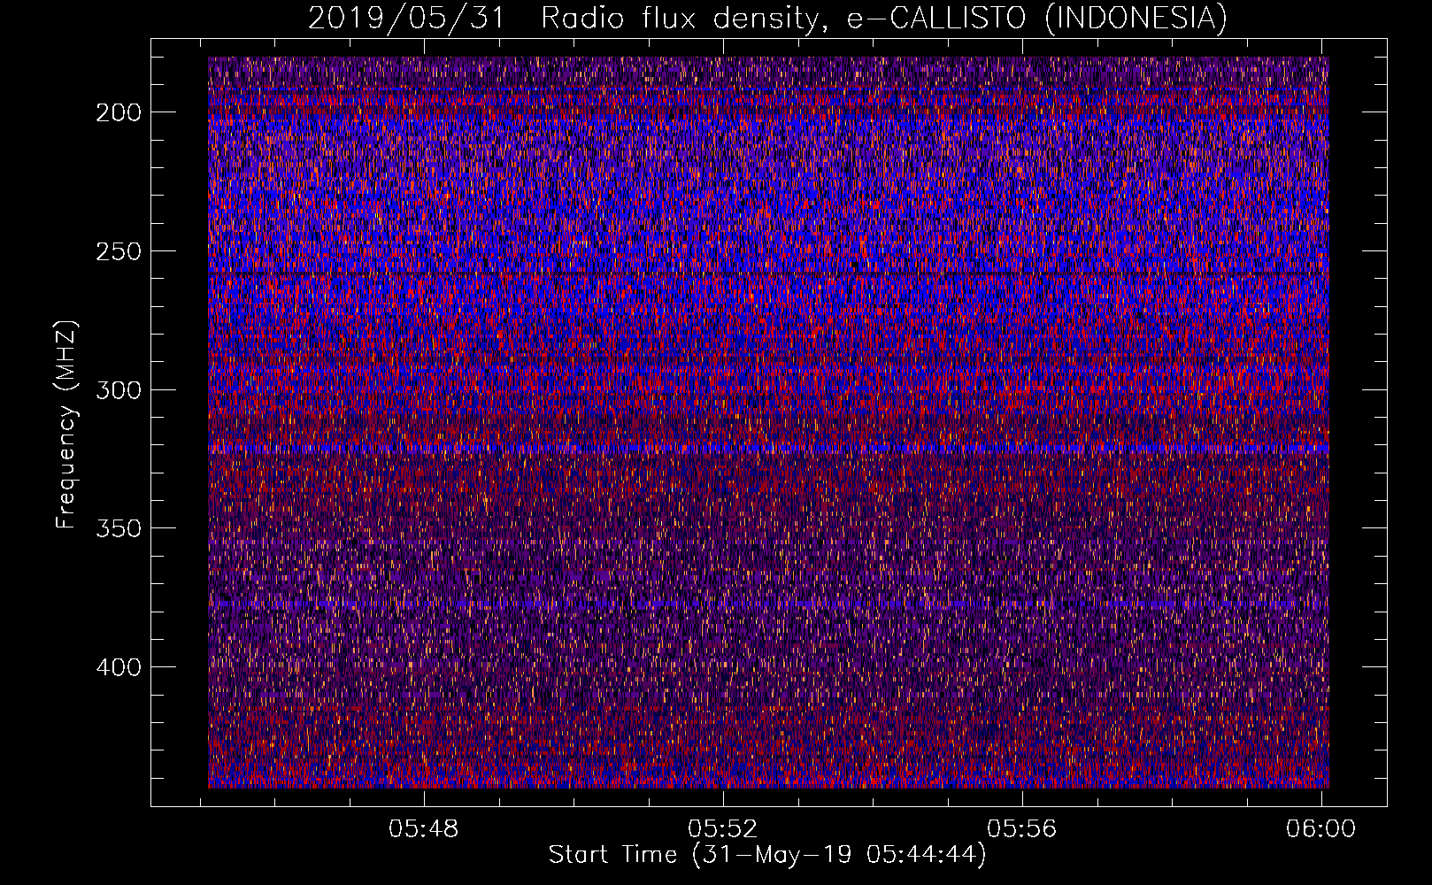Click the 300 frequency tick label
The height and width of the screenshot is (885, 1432).
pyautogui.click(x=118, y=390)
